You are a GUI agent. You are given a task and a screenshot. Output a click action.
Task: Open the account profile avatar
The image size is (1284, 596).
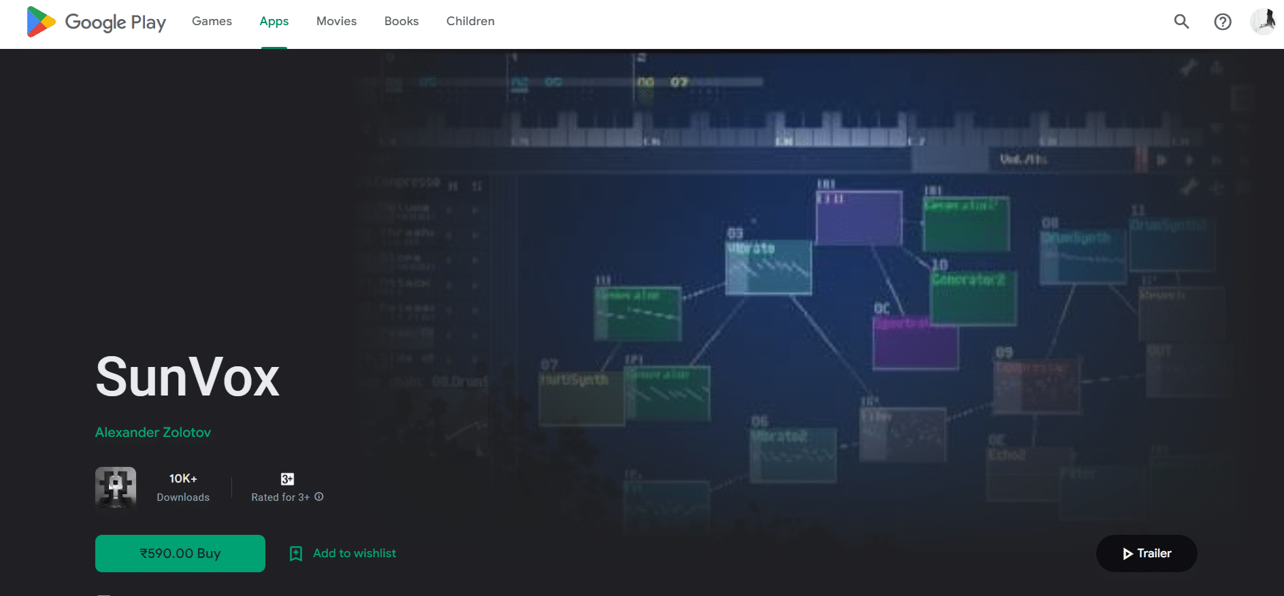(x=1264, y=22)
